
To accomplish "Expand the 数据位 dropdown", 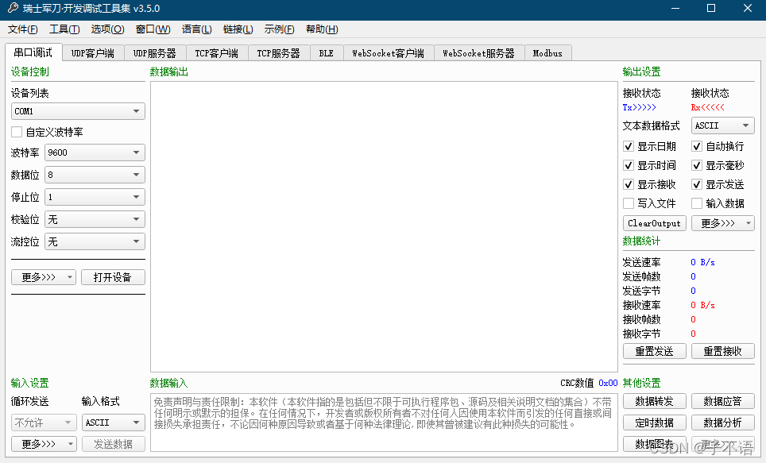I will pos(95,175).
